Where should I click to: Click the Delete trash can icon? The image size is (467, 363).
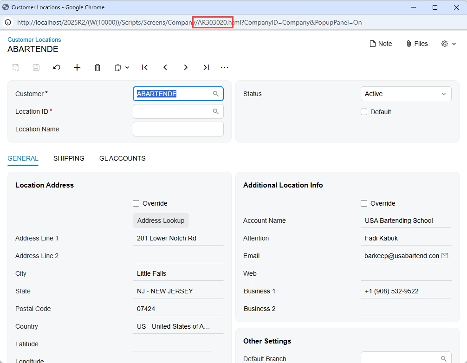(97, 67)
